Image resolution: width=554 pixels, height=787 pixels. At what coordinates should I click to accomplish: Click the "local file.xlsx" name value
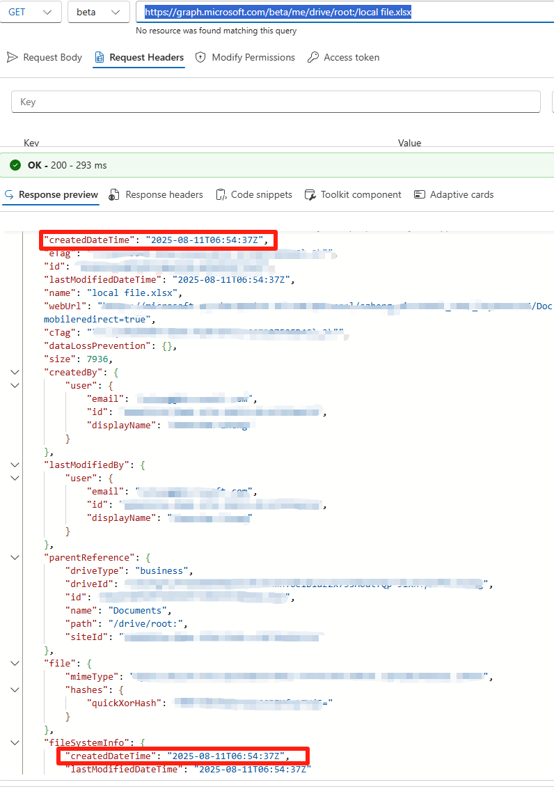click(x=132, y=293)
